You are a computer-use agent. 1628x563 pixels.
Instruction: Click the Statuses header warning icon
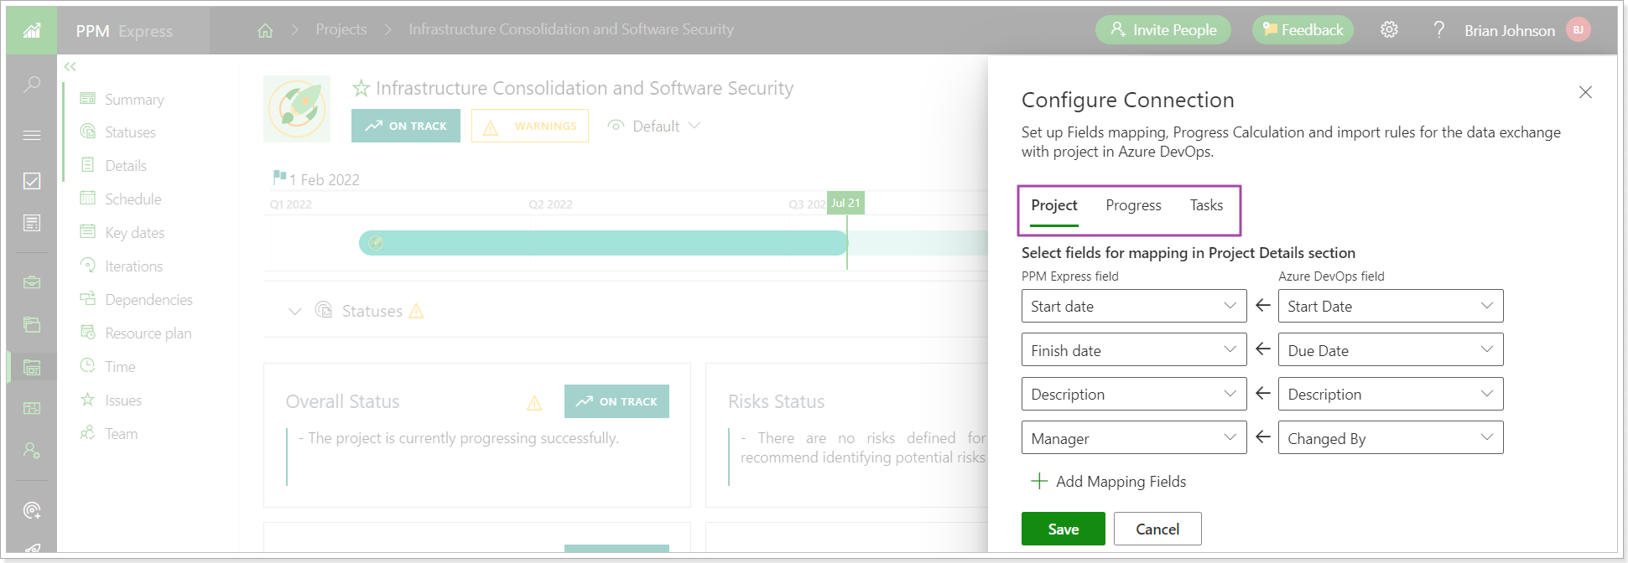416,311
